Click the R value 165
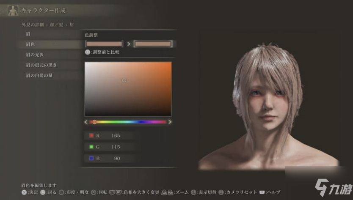This screenshot has width=353, height=200. pyautogui.click(x=116, y=136)
